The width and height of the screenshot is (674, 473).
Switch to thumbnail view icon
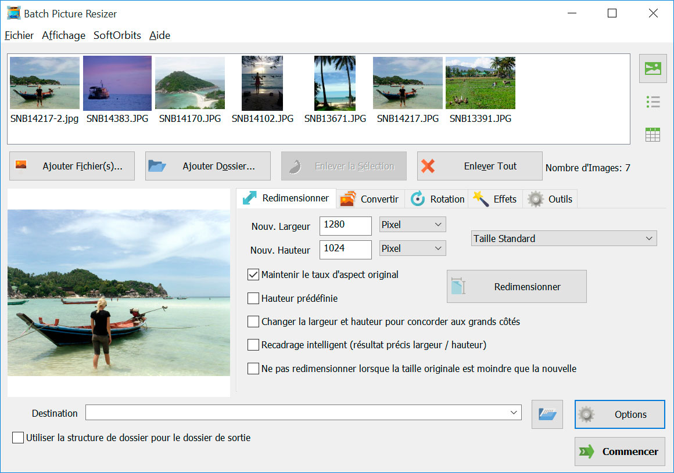[653, 69]
